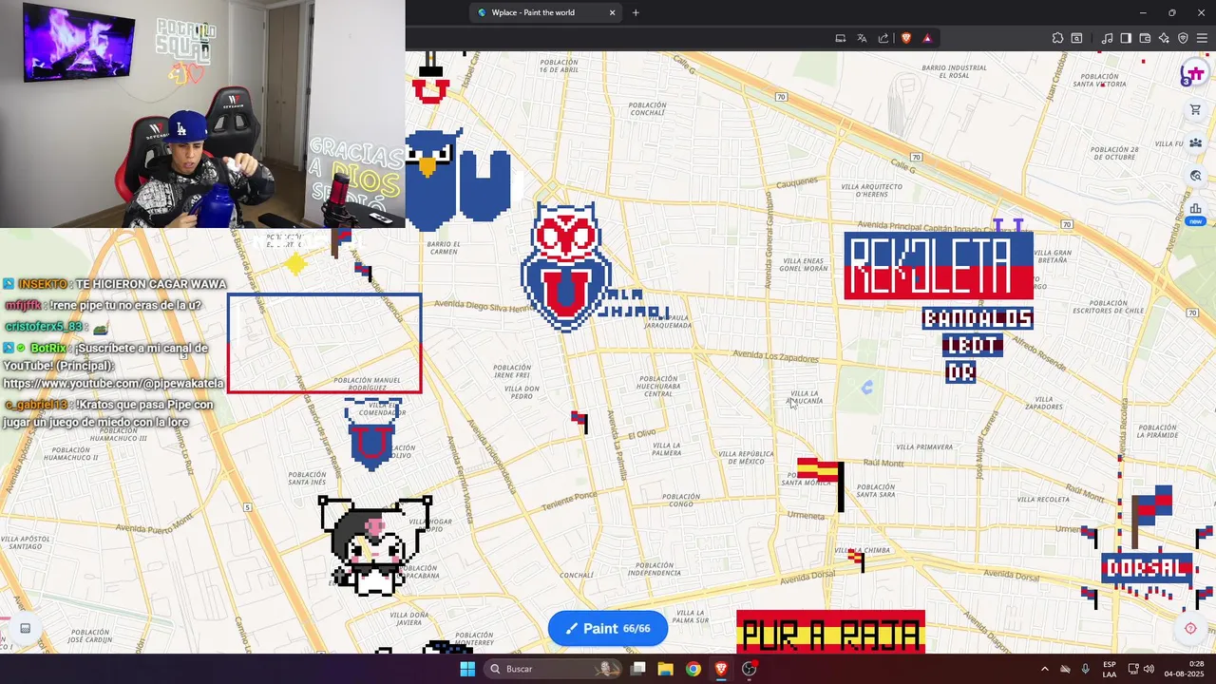
Task: Click the Población Conchalí map label
Action: click(647, 109)
